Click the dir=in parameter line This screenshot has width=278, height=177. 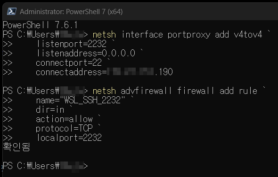[x=50, y=110]
